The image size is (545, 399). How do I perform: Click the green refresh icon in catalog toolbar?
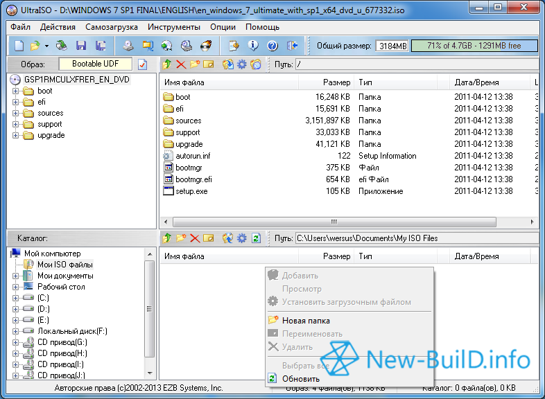click(x=257, y=238)
